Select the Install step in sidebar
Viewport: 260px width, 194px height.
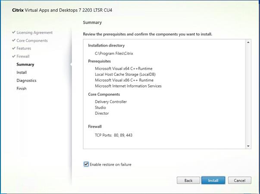coord(22,72)
